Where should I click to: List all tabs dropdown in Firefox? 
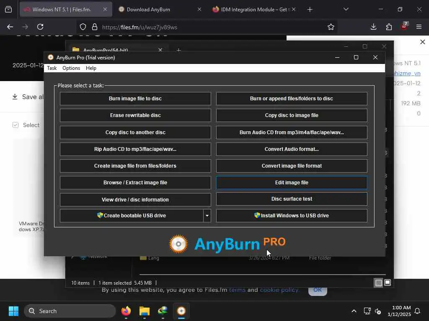coord(346,10)
